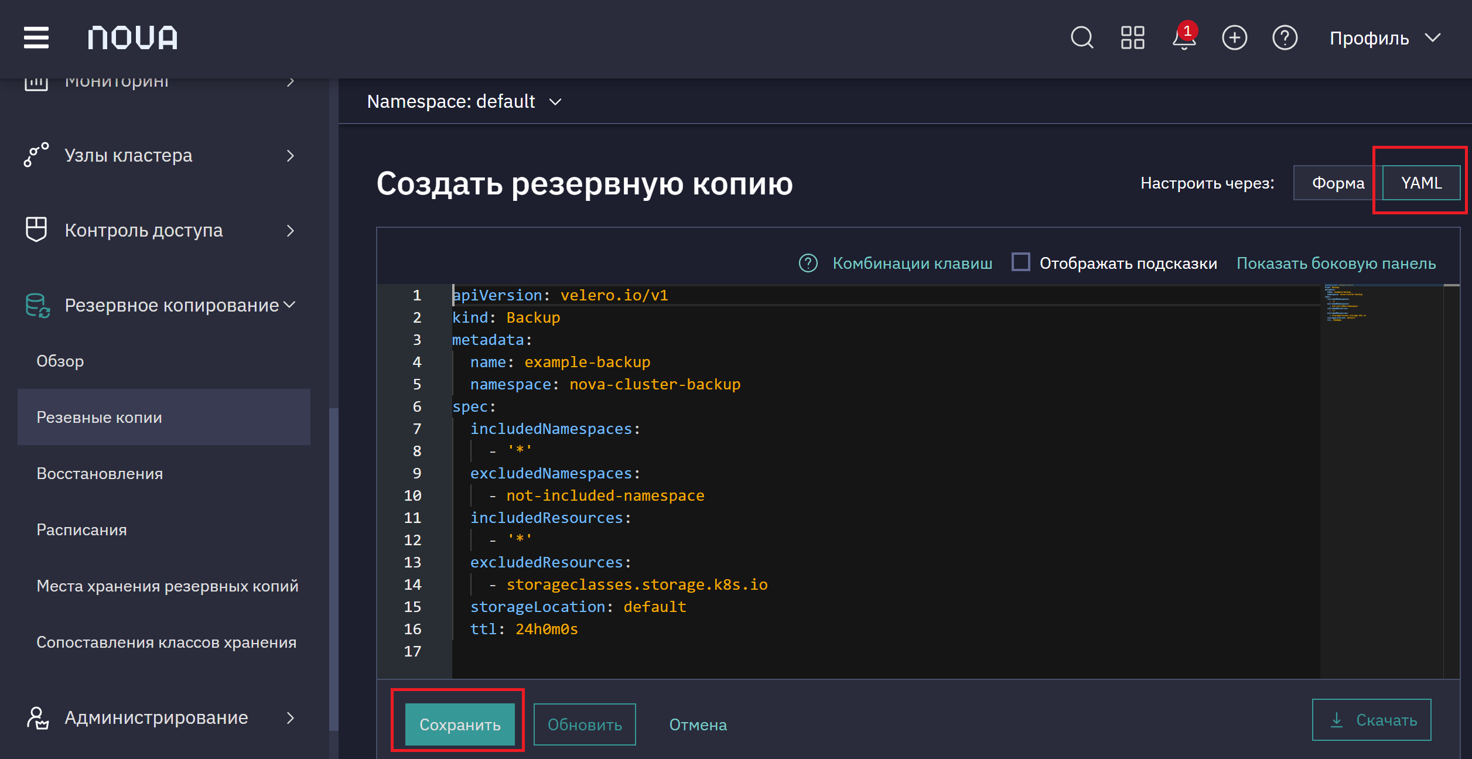Click Показать боковую панель link
Viewport: 1472px width, 759px height.
click(1336, 263)
